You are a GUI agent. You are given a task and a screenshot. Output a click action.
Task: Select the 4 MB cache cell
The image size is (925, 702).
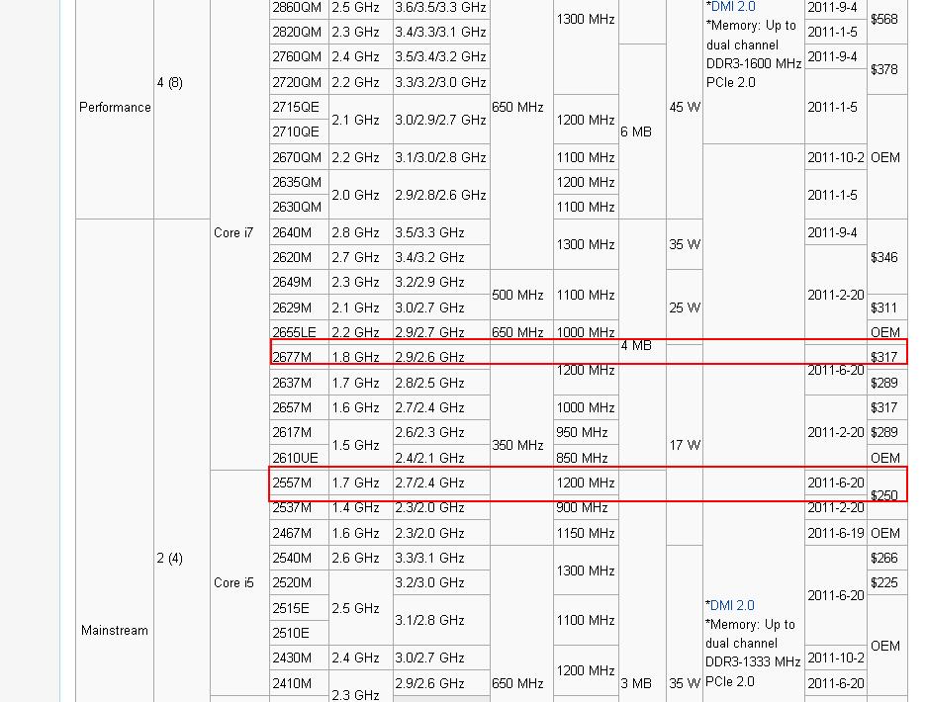642,345
